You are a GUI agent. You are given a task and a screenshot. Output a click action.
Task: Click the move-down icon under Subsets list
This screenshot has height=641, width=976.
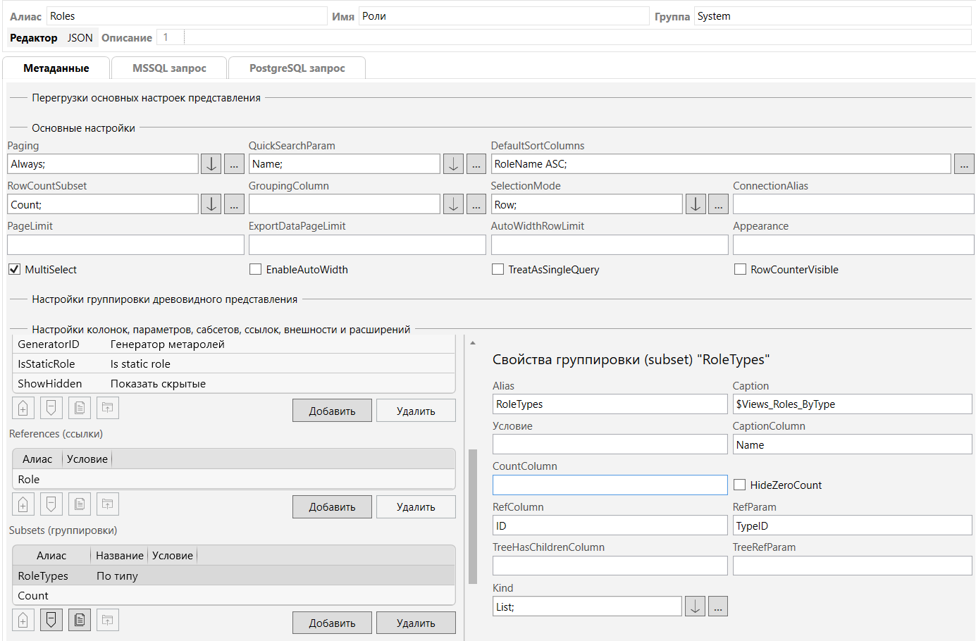point(51,620)
